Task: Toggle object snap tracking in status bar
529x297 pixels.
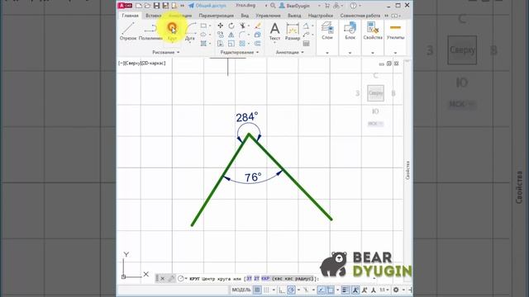Action: click(x=322, y=290)
